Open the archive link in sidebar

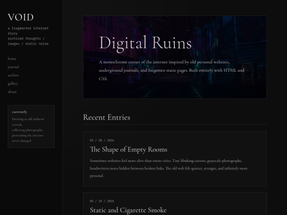[13, 75]
